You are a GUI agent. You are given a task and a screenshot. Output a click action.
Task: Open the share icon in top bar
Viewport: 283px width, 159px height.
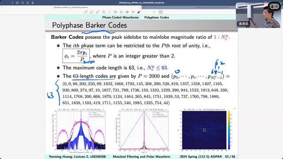(x=27, y=3)
